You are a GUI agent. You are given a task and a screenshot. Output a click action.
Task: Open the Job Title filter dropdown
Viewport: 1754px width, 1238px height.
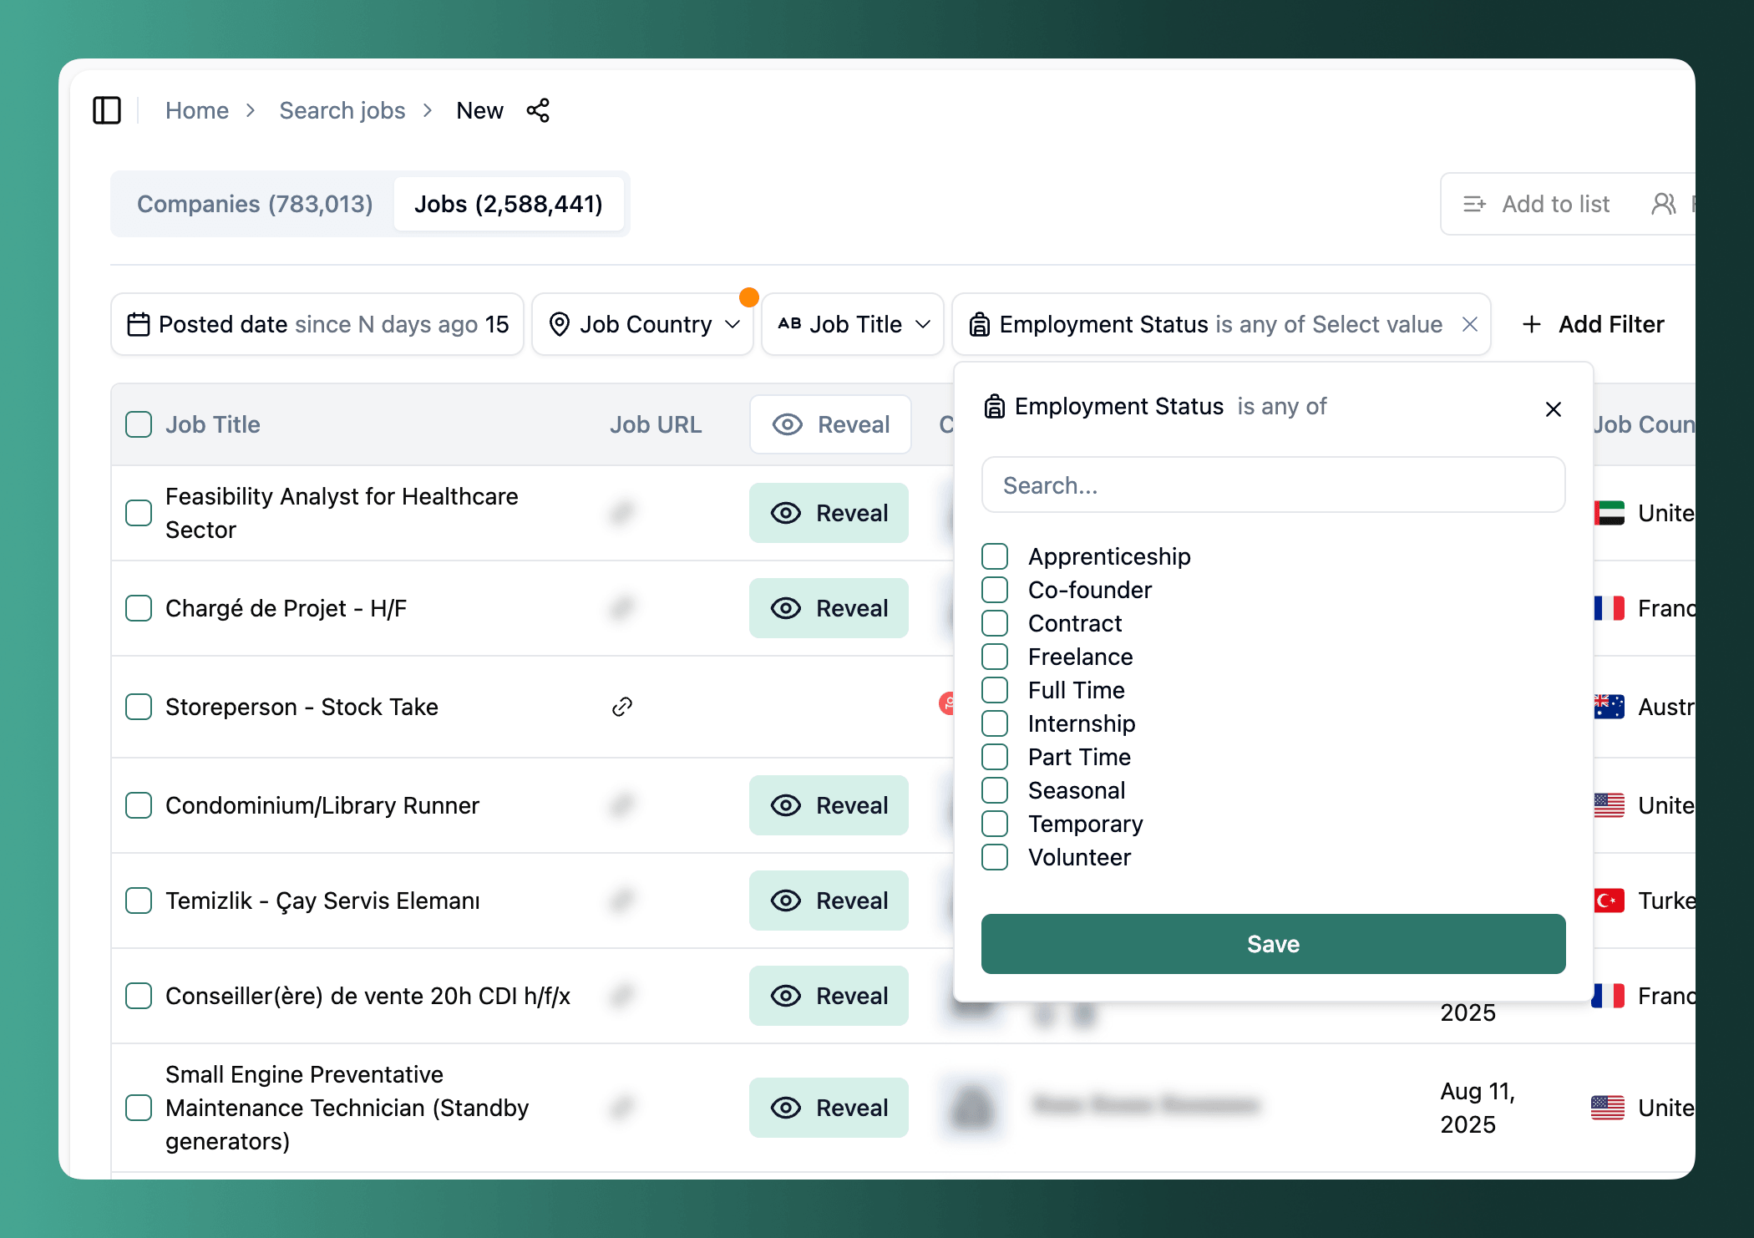[x=853, y=324]
